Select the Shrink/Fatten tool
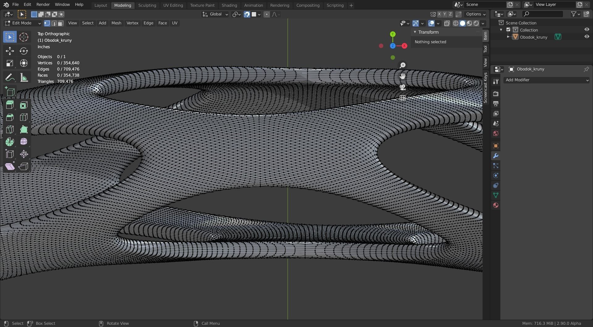This screenshot has height=327, width=593. (24, 154)
